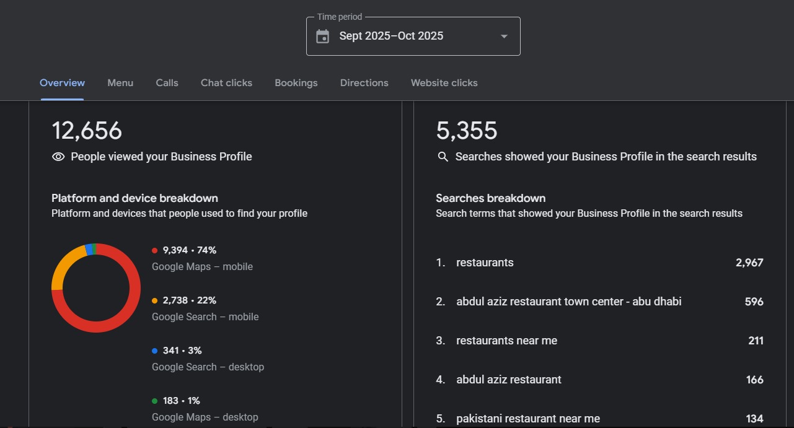This screenshot has height=428, width=794.
Task: Switch to the Overview tab
Action: pos(62,83)
